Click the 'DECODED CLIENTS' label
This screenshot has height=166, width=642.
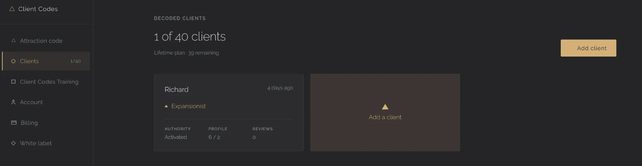(x=180, y=18)
